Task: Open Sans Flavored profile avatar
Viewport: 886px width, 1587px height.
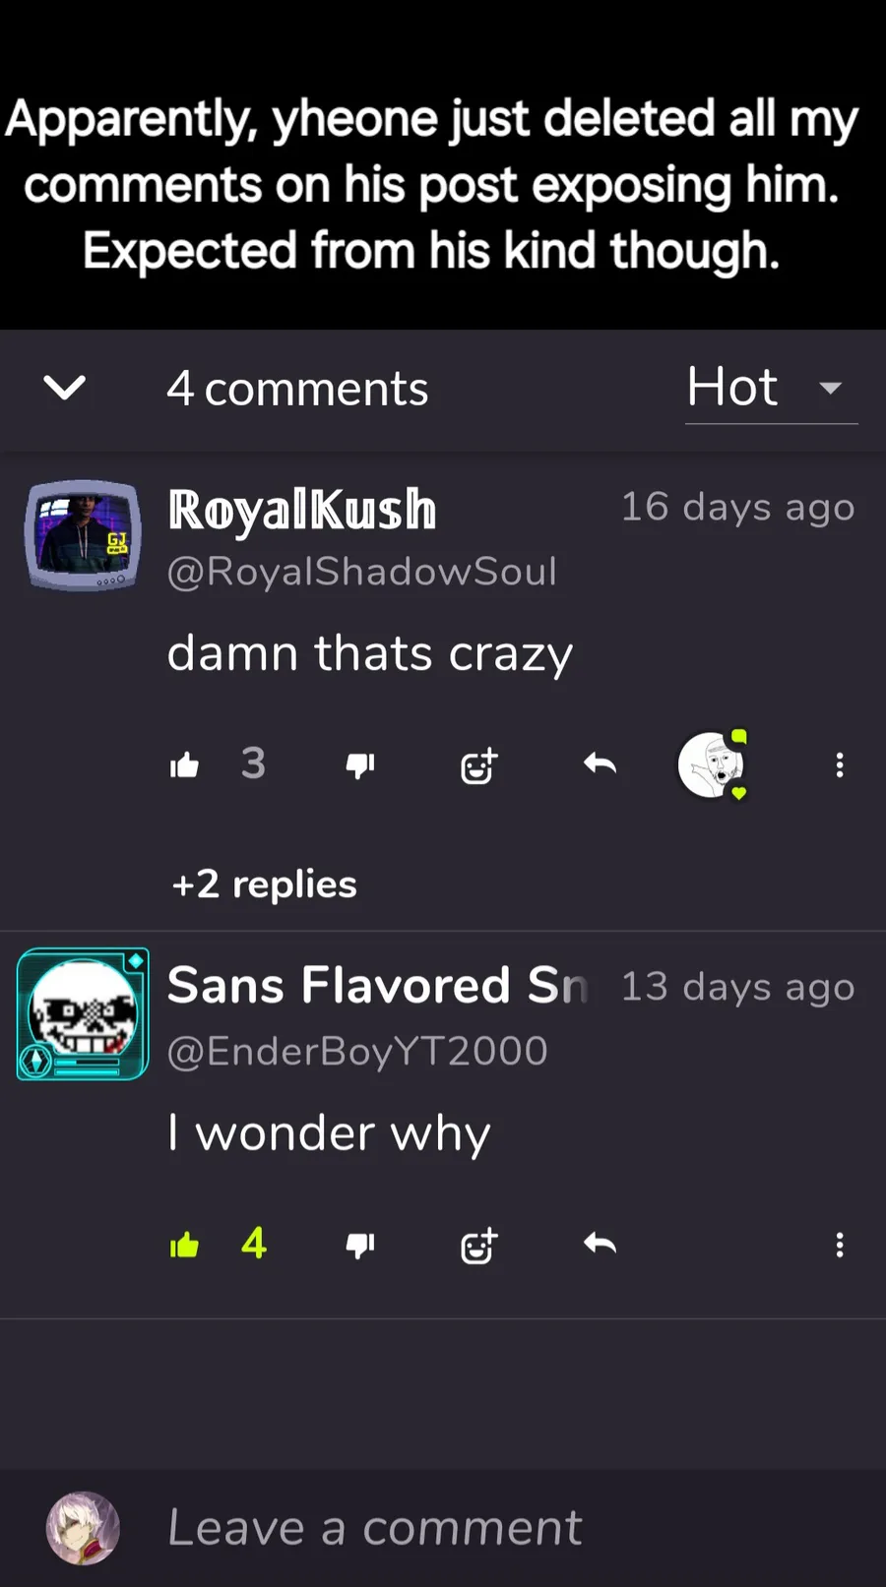Action: tap(83, 1013)
